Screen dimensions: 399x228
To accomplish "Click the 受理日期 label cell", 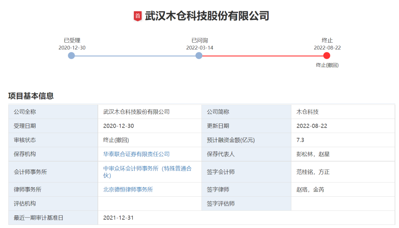I will tap(53, 126).
